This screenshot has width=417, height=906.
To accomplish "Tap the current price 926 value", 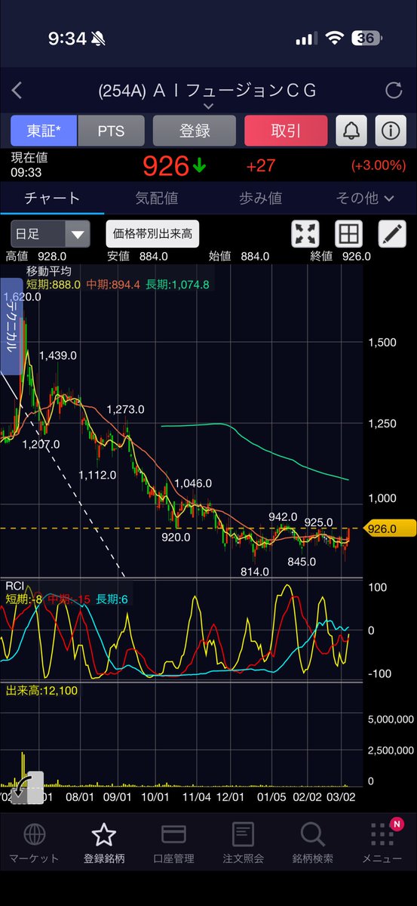I will click(166, 165).
